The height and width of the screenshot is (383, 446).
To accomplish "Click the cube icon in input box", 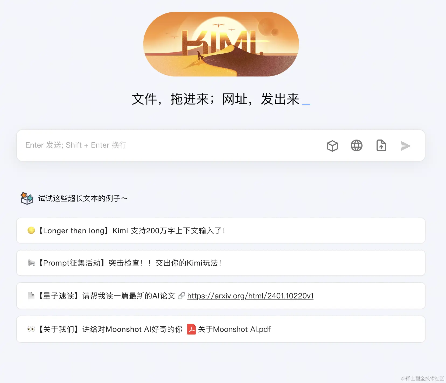I will point(332,146).
